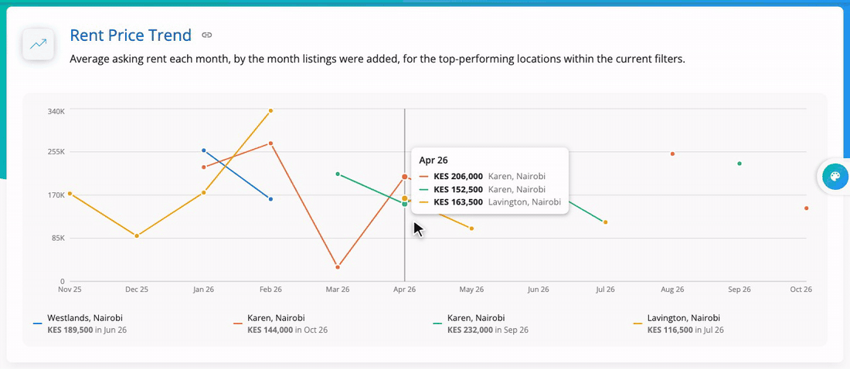Click KES 163,500 Lavington tooltip row

coord(490,202)
